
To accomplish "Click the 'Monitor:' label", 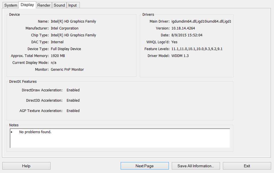I will click(42, 70).
